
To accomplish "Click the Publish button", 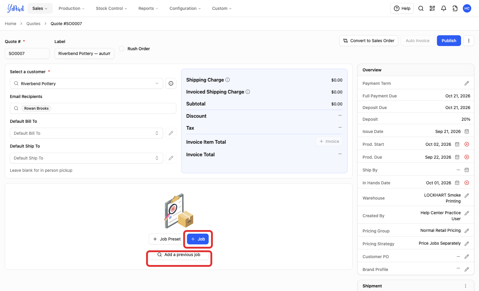I will (449, 41).
